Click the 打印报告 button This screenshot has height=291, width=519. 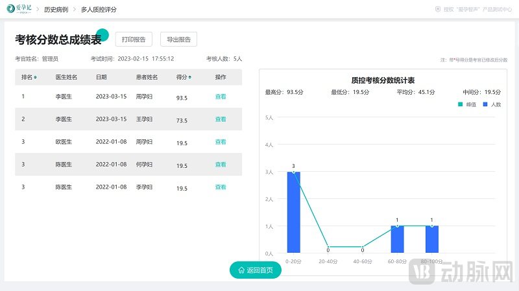click(x=134, y=40)
